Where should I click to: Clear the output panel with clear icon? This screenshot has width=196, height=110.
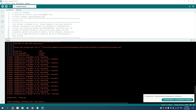[191, 40]
